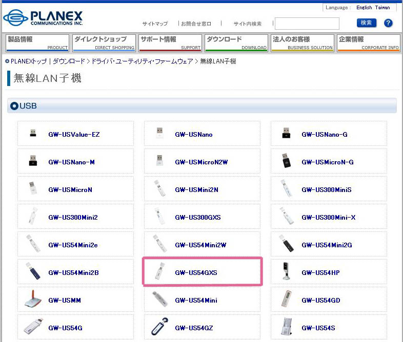Select the GW-USNano-G product image
The image size is (403, 342).
tap(286, 133)
